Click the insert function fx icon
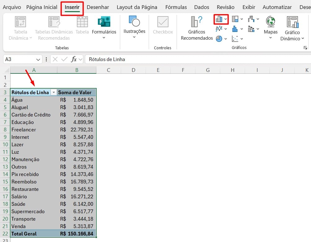 pos(74,59)
